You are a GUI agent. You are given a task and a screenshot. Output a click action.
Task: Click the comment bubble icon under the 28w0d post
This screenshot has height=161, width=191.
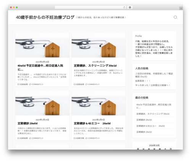point(30,138)
